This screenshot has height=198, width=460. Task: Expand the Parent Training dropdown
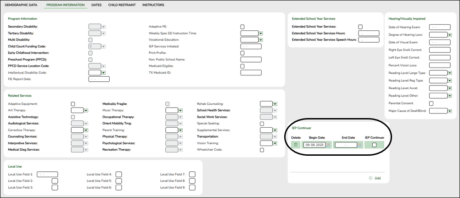pos(181,130)
